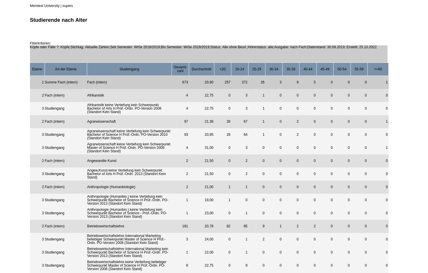
Task: Select the average value 20,95
Action: point(209,135)
